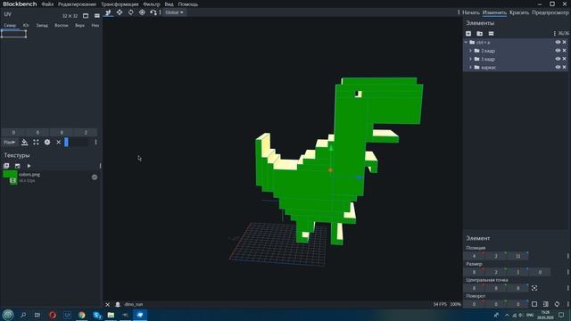571x321 pixels.
Task: Open the Global transform space dropdown
Action: coord(174,12)
